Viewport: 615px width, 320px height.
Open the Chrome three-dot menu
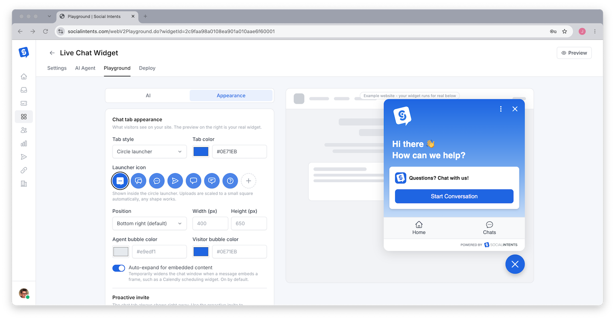tap(595, 31)
